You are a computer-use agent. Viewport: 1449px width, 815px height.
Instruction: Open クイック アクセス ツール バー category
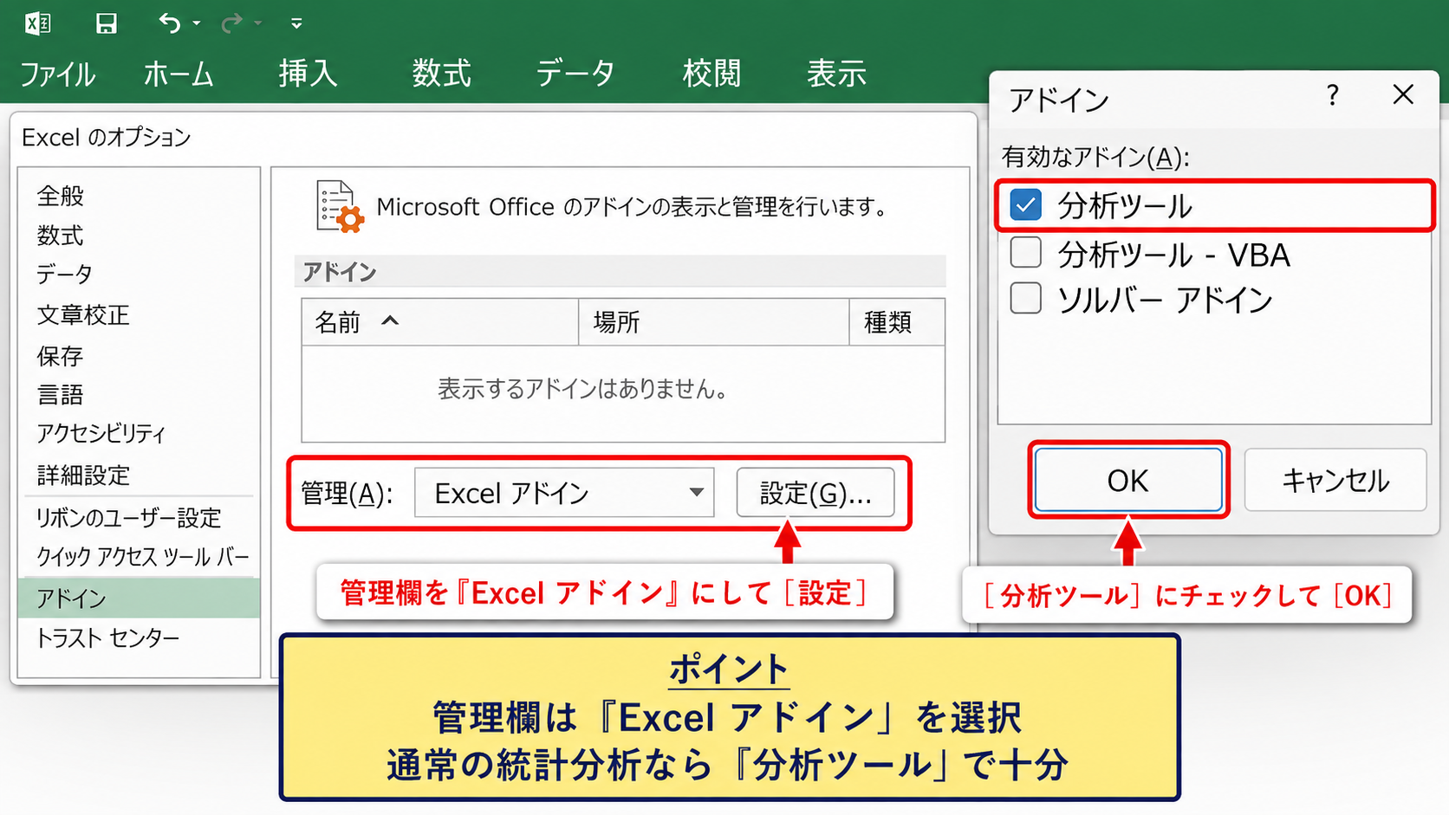[x=139, y=557]
